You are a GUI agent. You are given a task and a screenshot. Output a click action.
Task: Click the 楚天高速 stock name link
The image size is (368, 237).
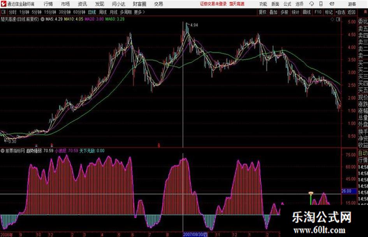click(x=237, y=4)
